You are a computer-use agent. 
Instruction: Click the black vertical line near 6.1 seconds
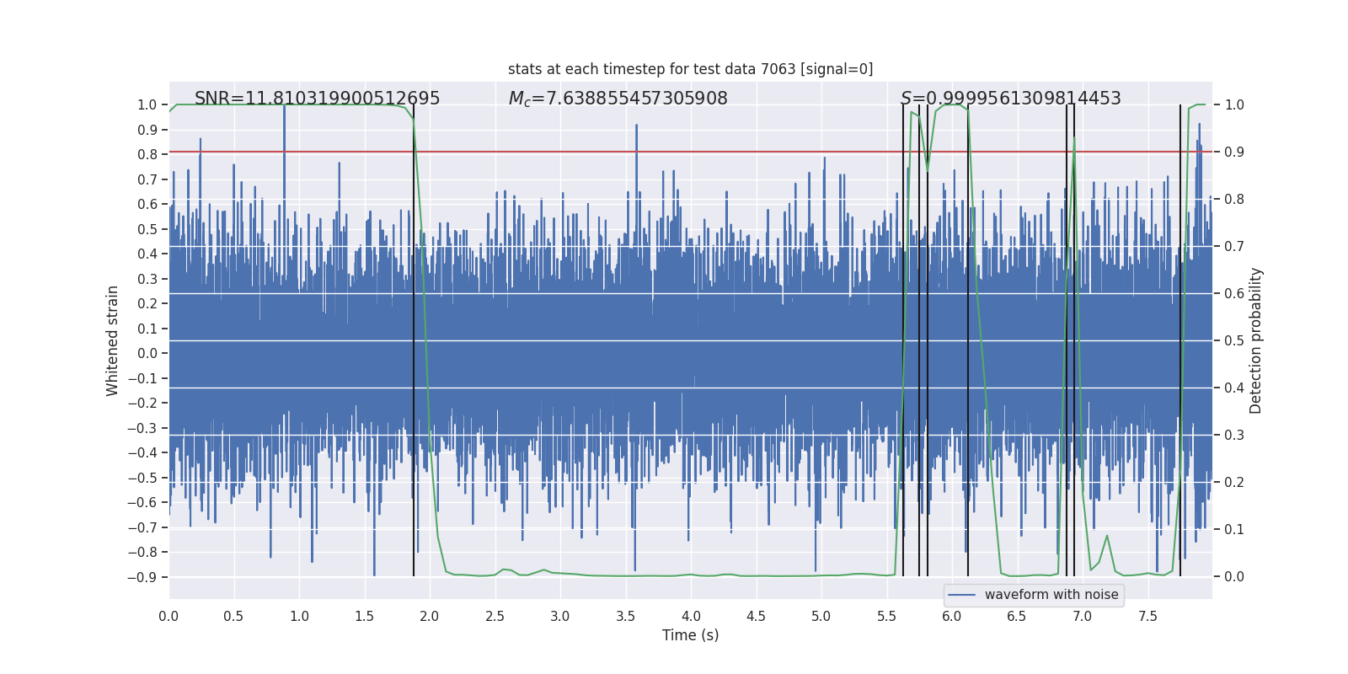[x=968, y=340]
